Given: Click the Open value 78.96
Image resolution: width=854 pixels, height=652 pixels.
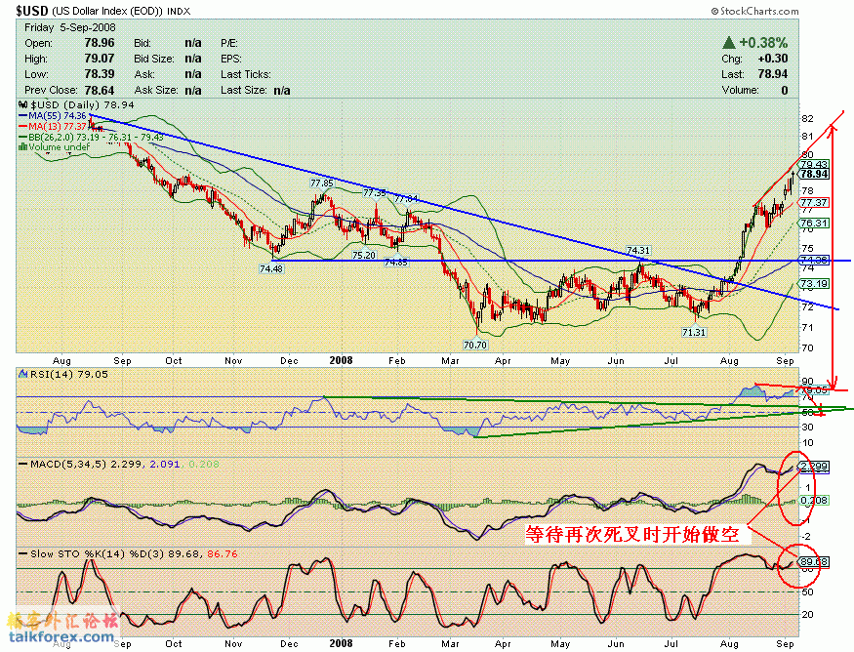Looking at the screenshot, I should [x=100, y=43].
